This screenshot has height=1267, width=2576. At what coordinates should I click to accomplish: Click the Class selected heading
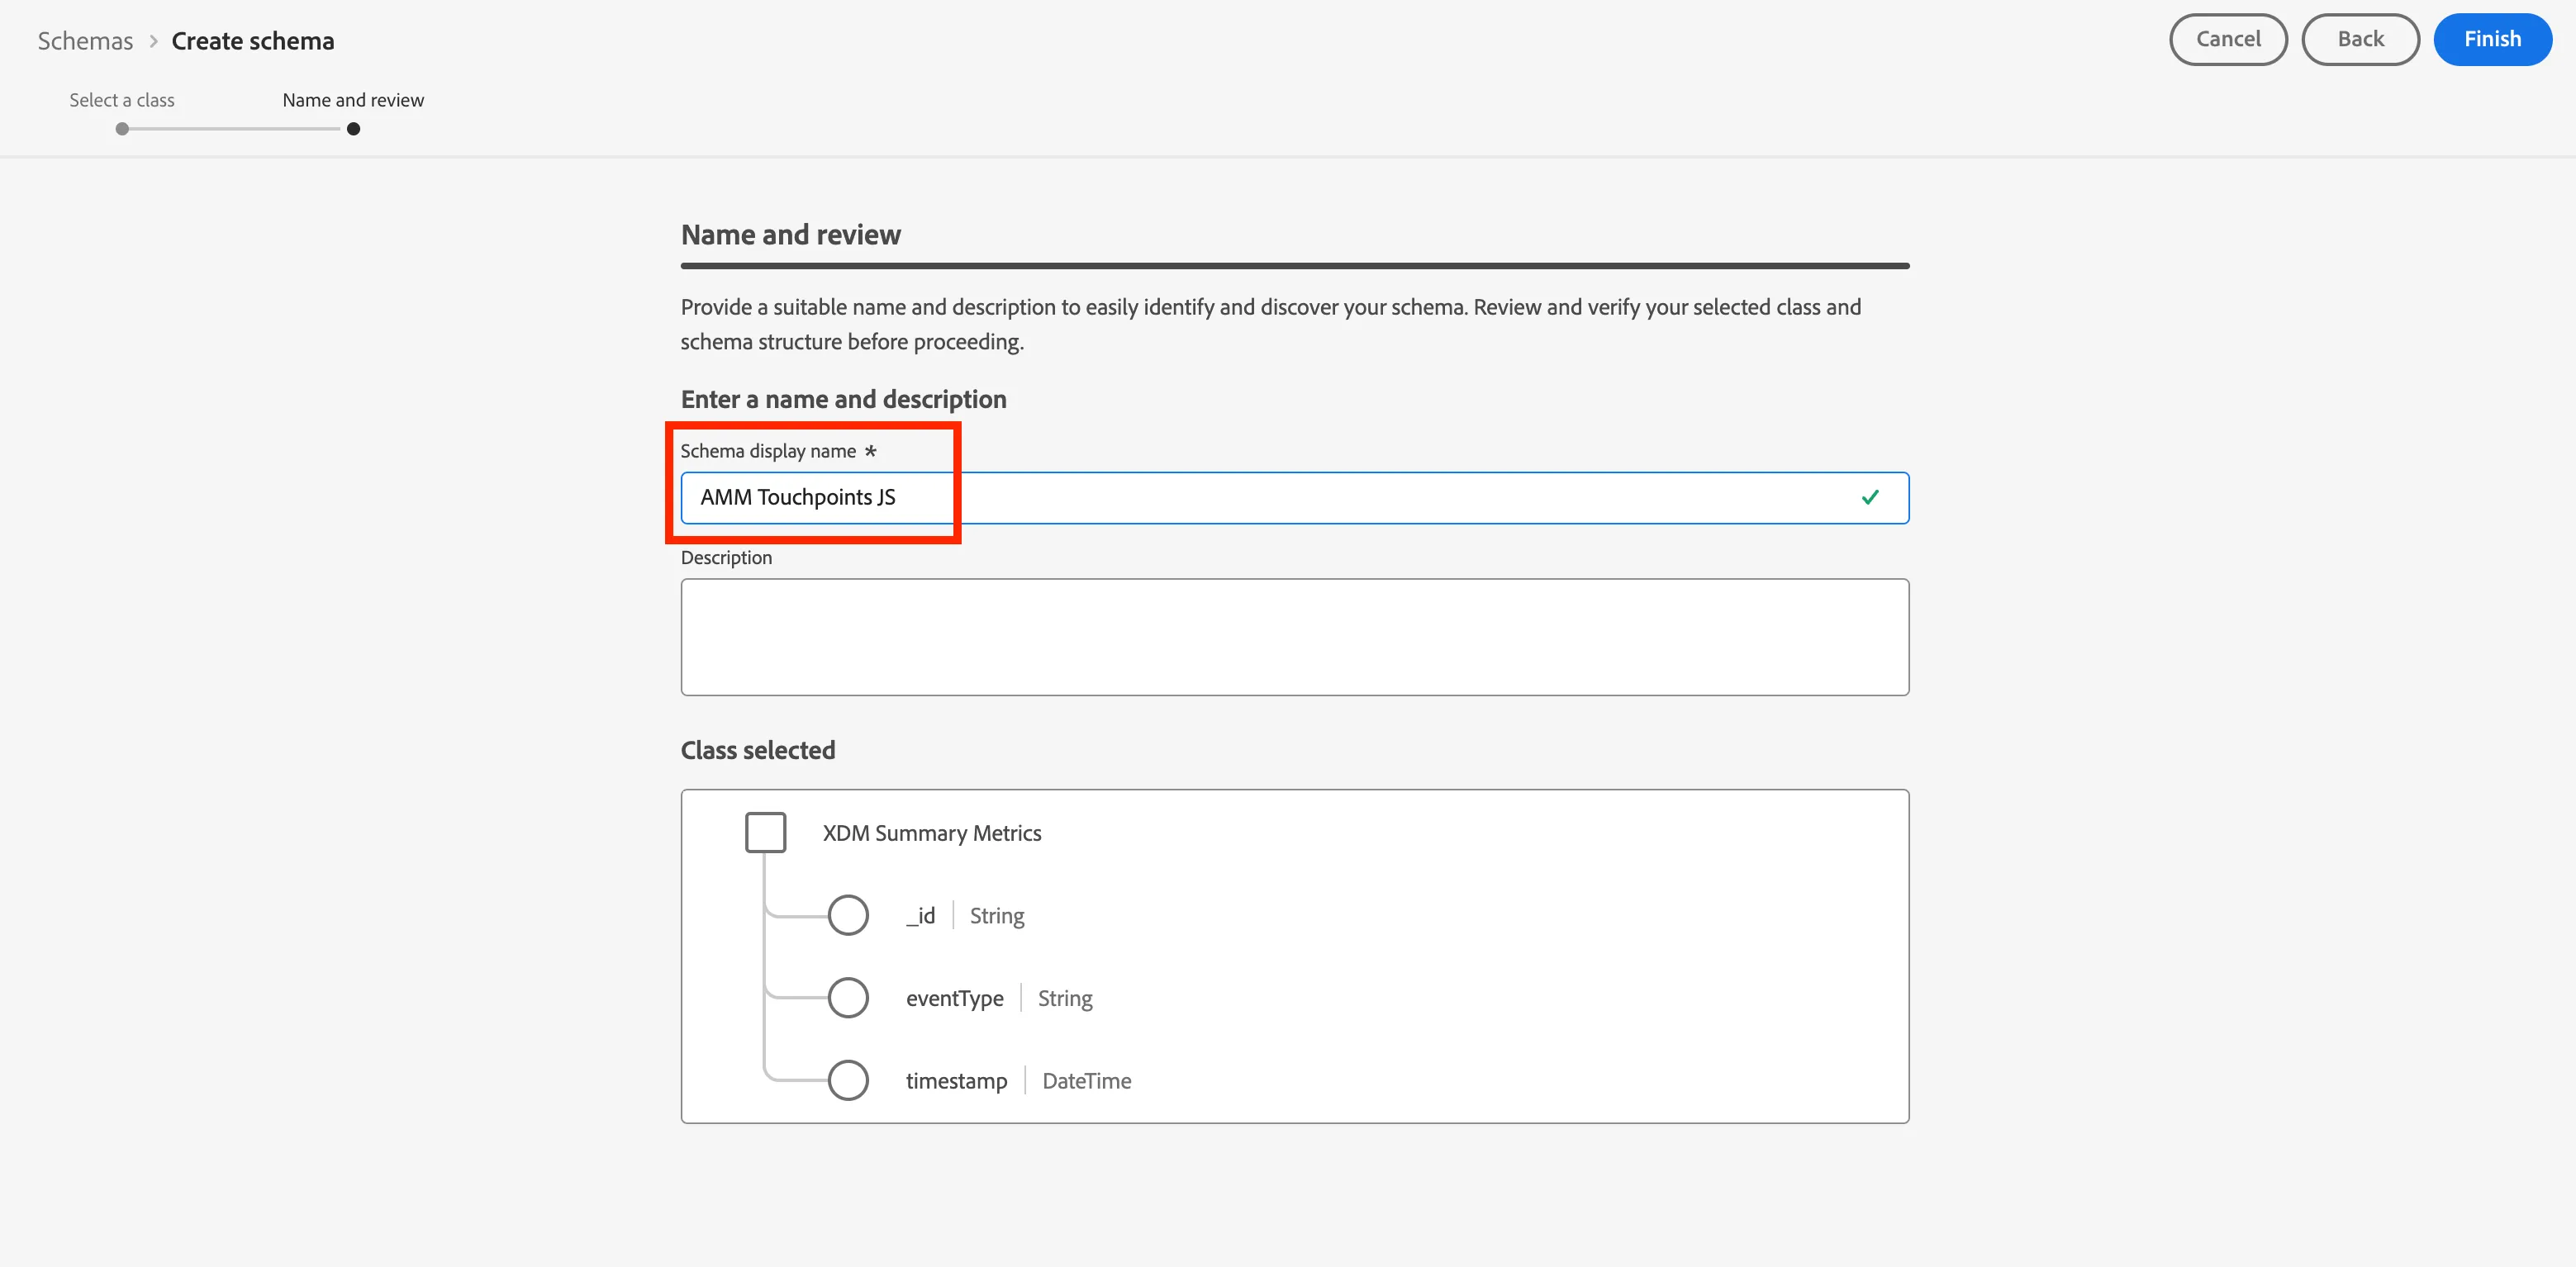pyautogui.click(x=758, y=750)
